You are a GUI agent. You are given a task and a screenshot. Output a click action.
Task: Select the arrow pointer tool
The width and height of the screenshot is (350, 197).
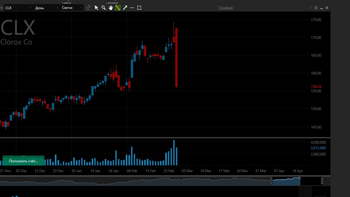pyautogui.click(x=96, y=8)
